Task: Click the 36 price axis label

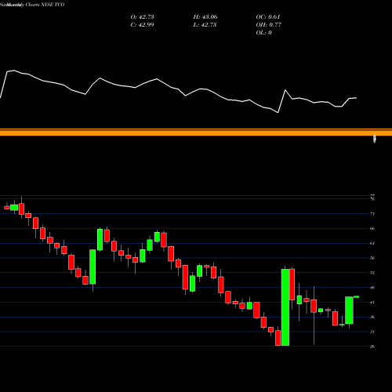Action: [x=372, y=317]
